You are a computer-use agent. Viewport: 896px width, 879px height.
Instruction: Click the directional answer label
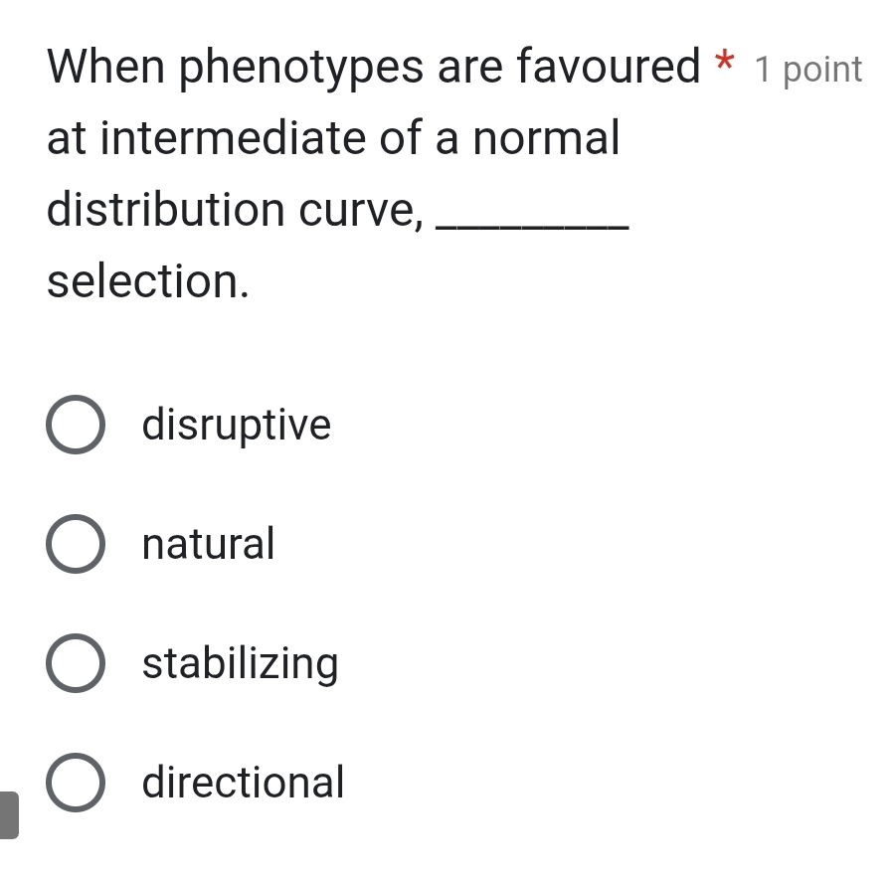(243, 783)
